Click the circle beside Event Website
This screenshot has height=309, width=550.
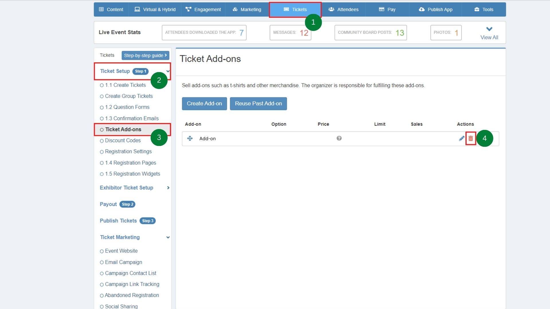coord(102,251)
